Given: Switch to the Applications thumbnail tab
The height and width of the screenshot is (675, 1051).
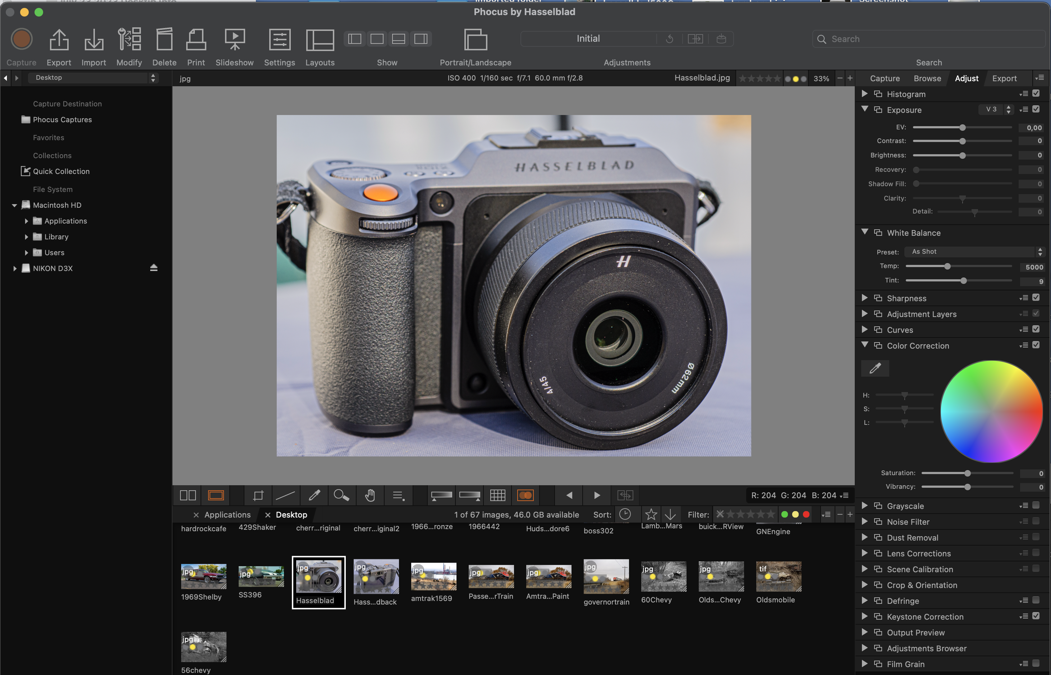Looking at the screenshot, I should (227, 515).
